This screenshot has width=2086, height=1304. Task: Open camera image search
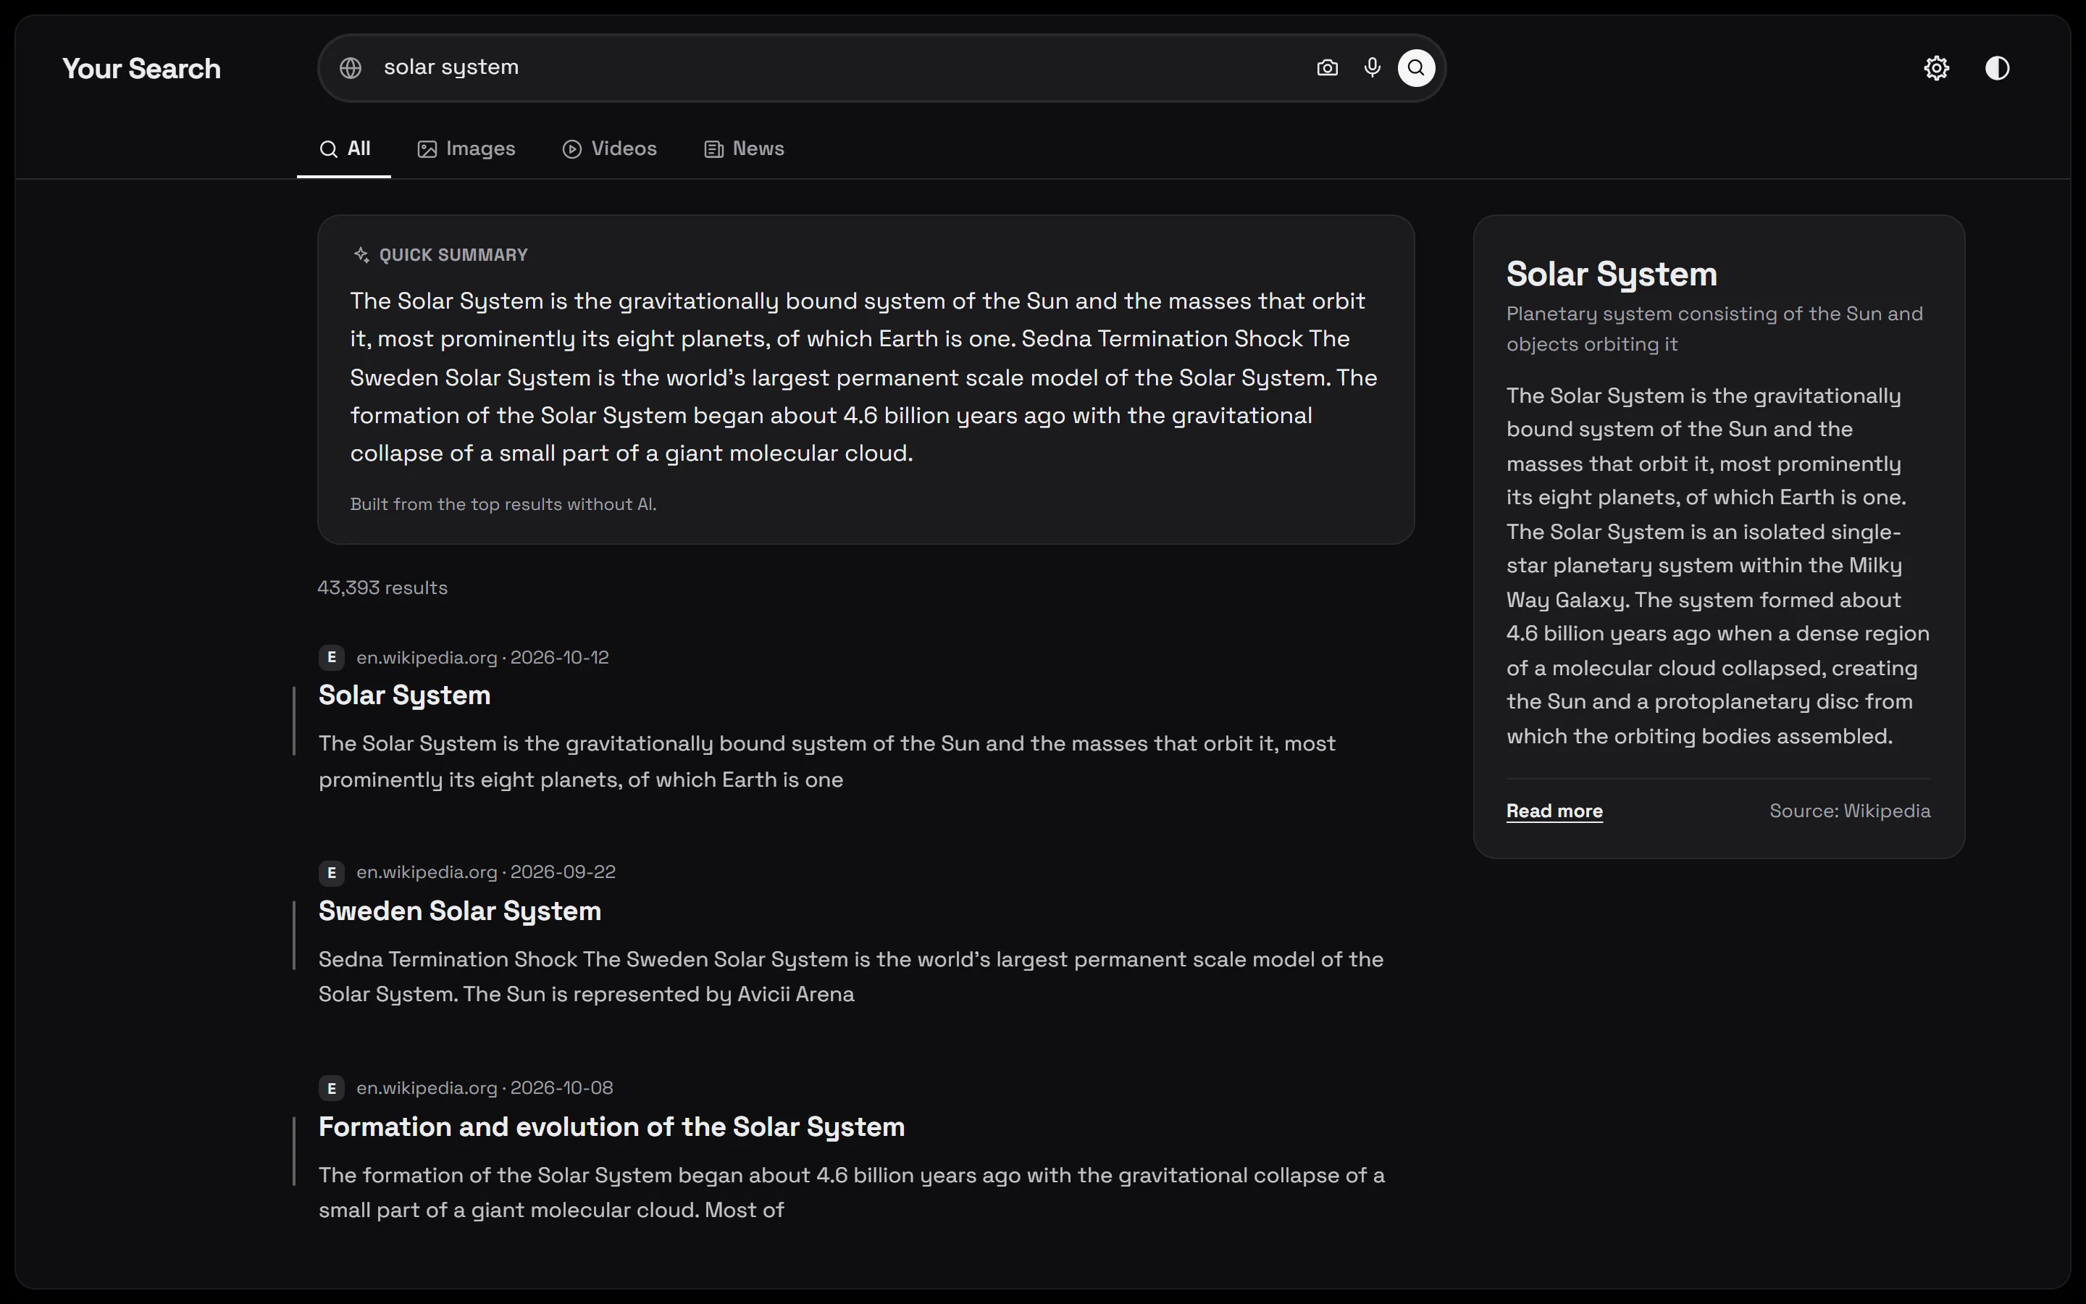[1328, 68]
